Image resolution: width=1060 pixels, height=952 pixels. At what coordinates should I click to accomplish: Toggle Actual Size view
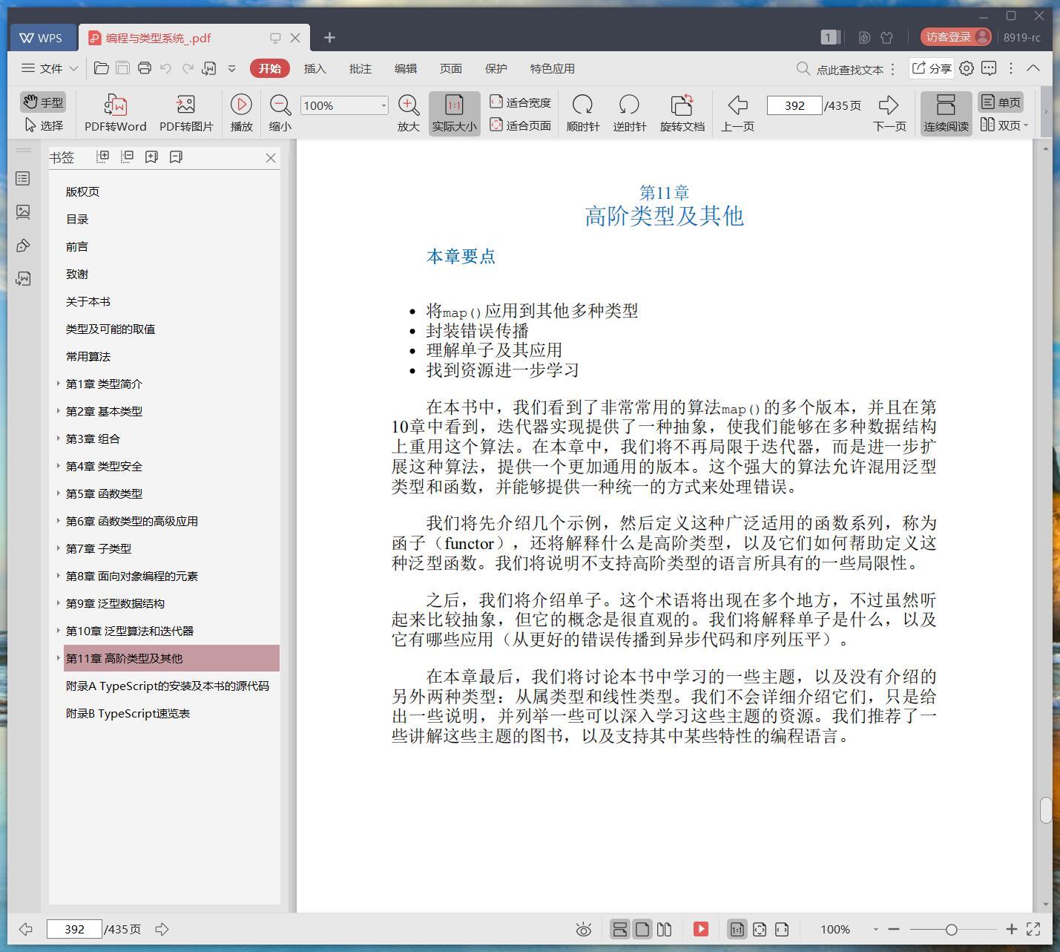pos(454,114)
